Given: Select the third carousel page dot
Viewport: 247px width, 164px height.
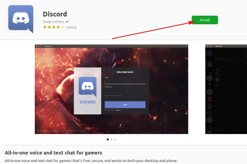Looking at the screenshot, I should (x=115, y=139).
